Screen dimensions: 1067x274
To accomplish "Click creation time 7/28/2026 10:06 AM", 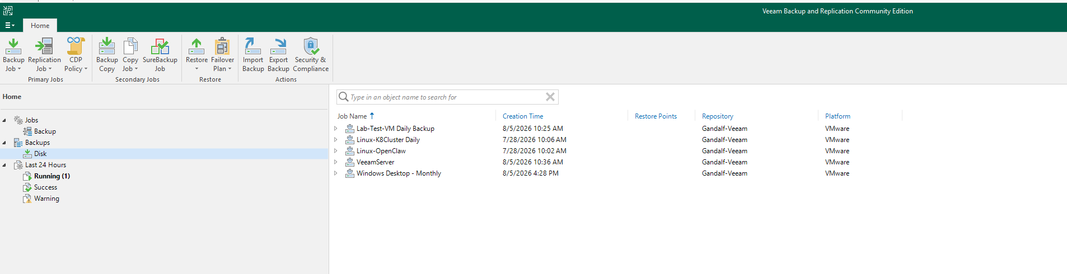I will (535, 140).
